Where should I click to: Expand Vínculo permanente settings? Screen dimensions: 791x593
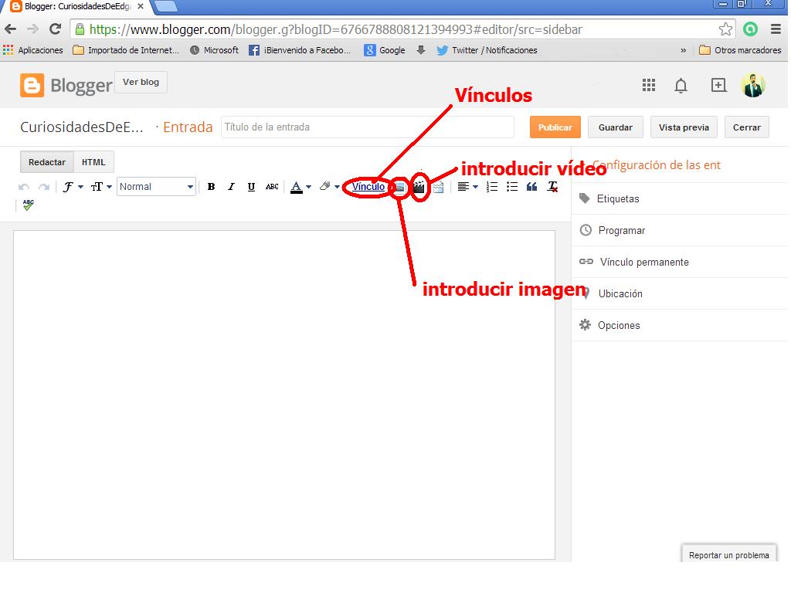click(680, 263)
